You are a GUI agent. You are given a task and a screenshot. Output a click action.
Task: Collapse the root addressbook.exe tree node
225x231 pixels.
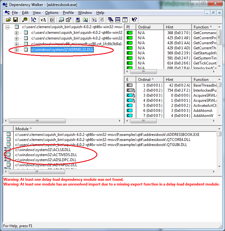coord(8,27)
